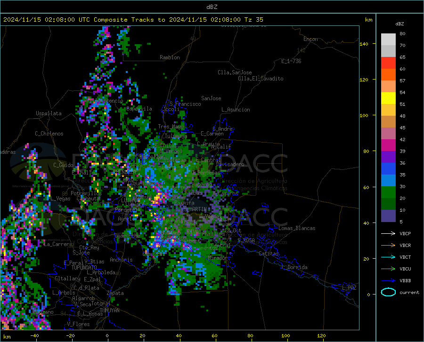424x342 pixels.
Task: Click the 'Zapata' place label
Action: [x=115, y=293]
